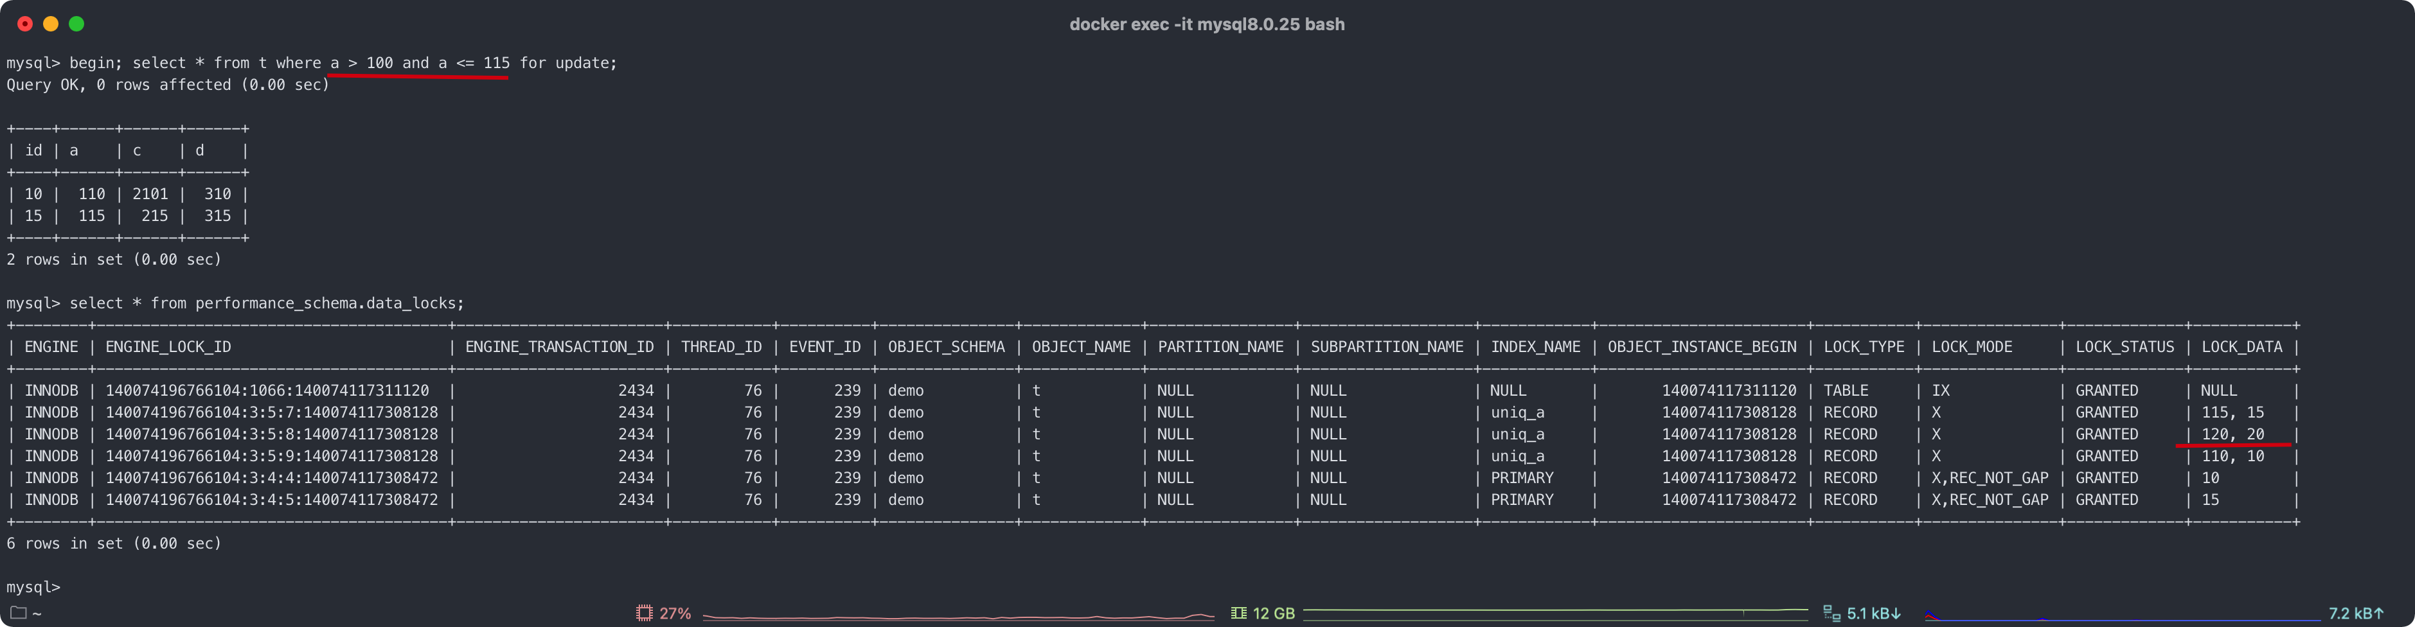This screenshot has width=2415, height=627.
Task: Click the network traffic graph
Action: point(2123,615)
